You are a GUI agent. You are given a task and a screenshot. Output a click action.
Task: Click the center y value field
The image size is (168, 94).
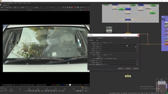(x=107, y=55)
